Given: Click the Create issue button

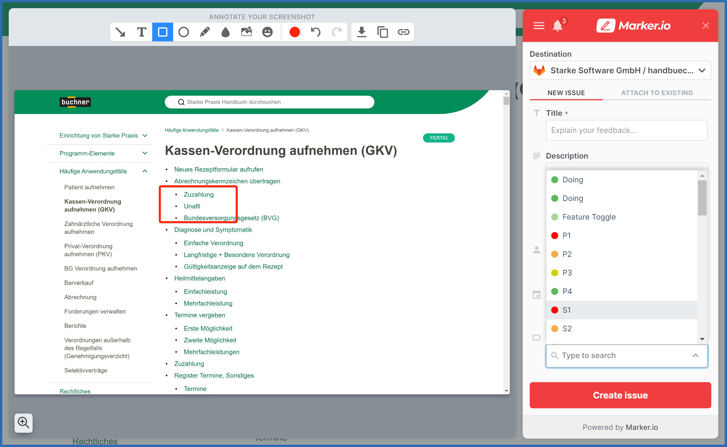Looking at the screenshot, I should tap(620, 395).
